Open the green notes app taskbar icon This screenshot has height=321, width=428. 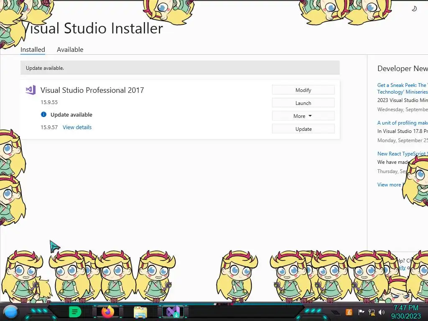[x=75, y=312]
